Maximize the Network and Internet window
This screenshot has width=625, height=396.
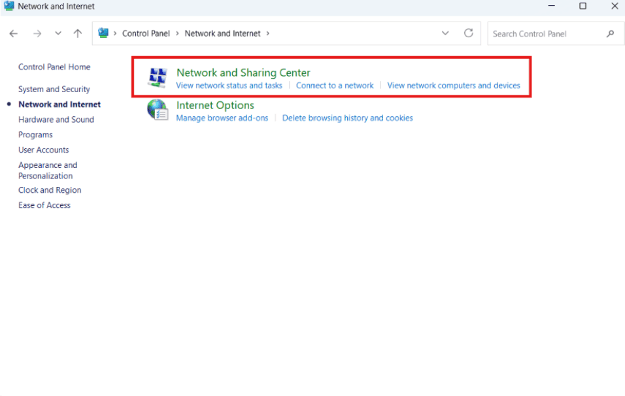click(x=583, y=6)
